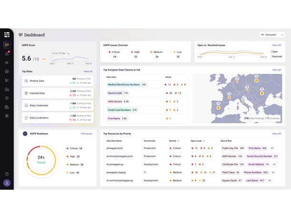
Task: Click the users icon in sidebar
Action: [x=7, y=89]
